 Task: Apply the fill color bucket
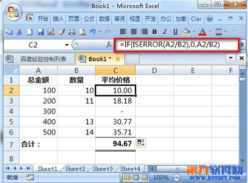pos(186,31)
